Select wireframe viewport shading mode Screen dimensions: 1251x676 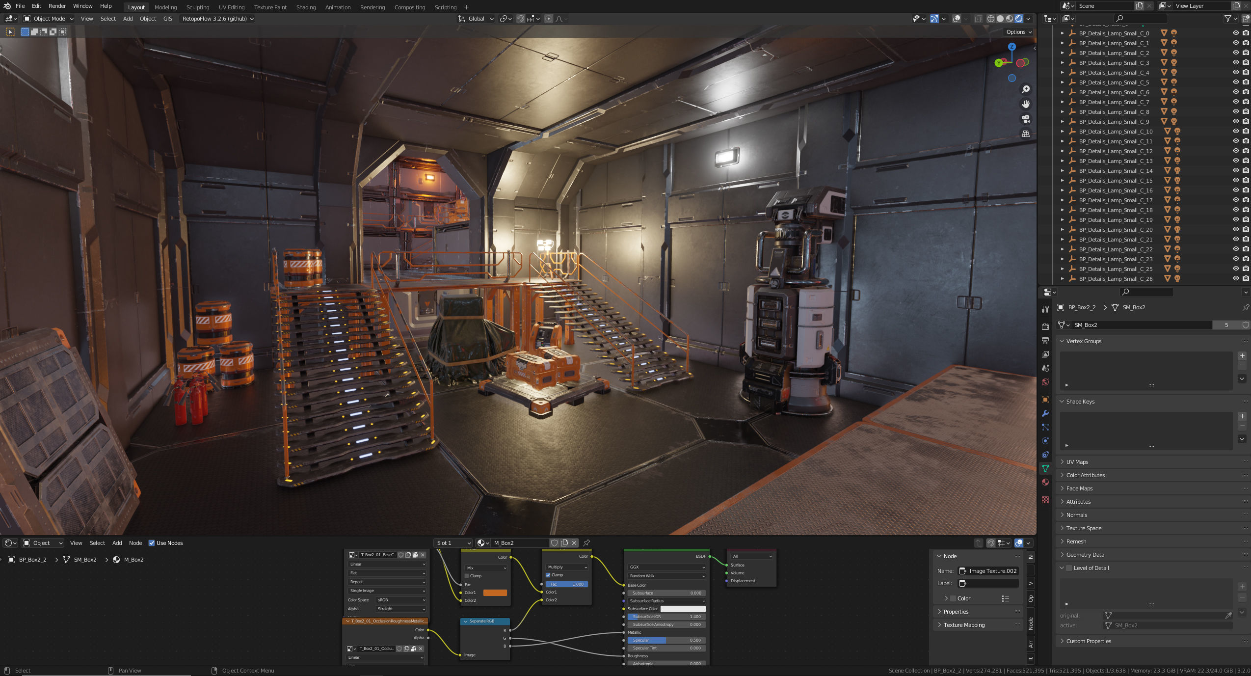[991, 19]
